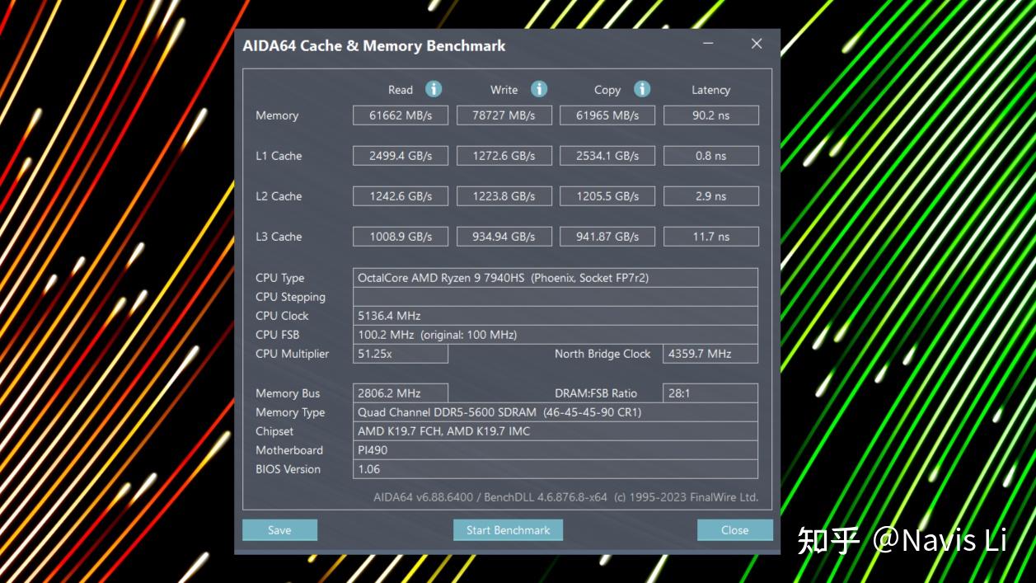Click the Memory Type label

coord(290,412)
